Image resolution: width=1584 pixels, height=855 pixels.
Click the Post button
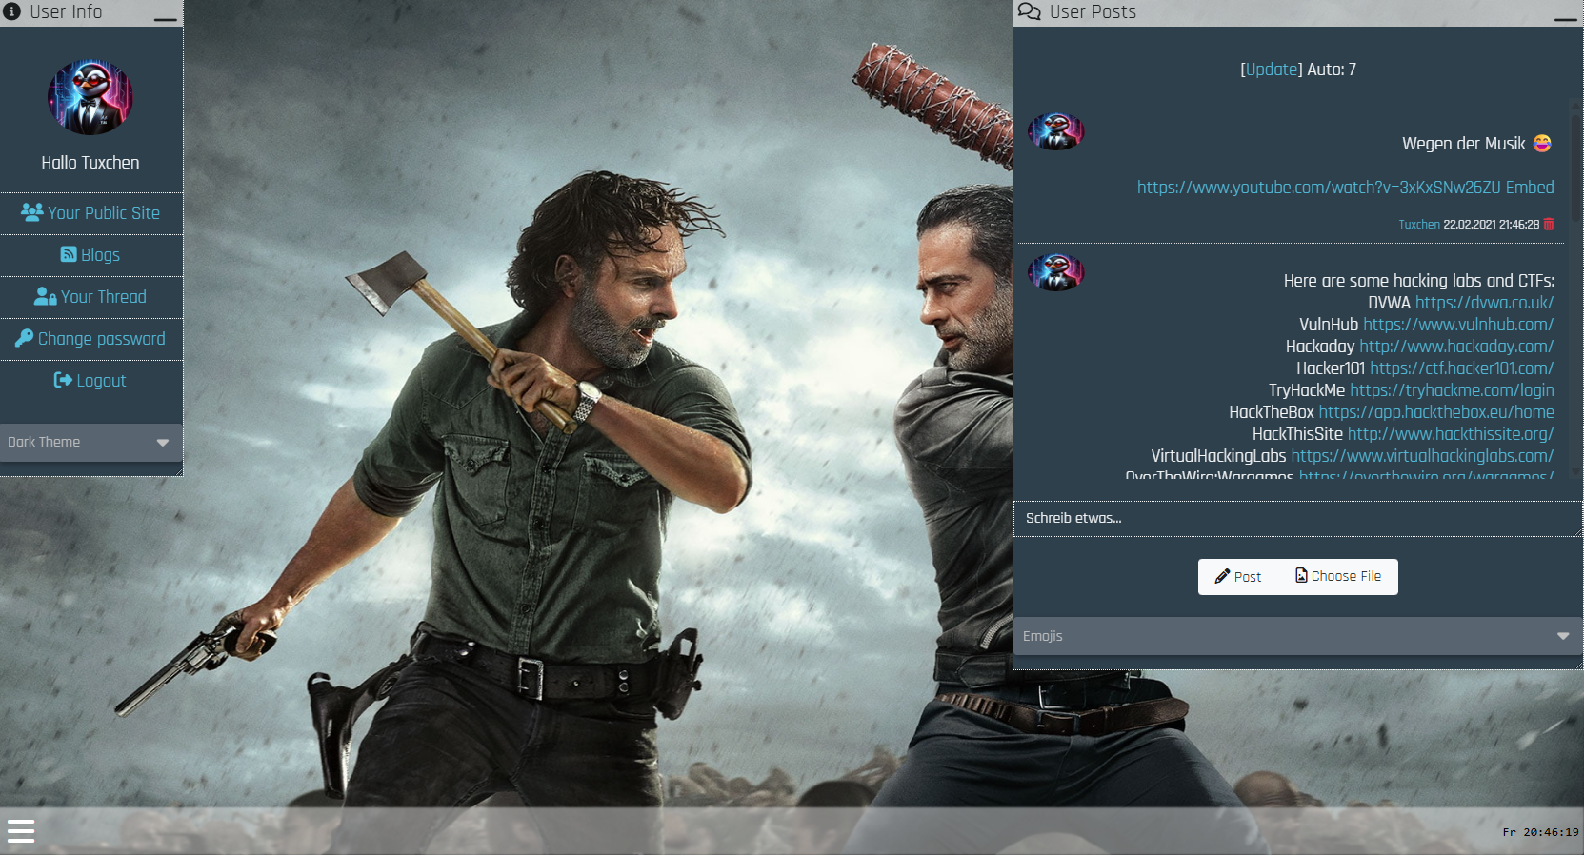[1238, 577]
